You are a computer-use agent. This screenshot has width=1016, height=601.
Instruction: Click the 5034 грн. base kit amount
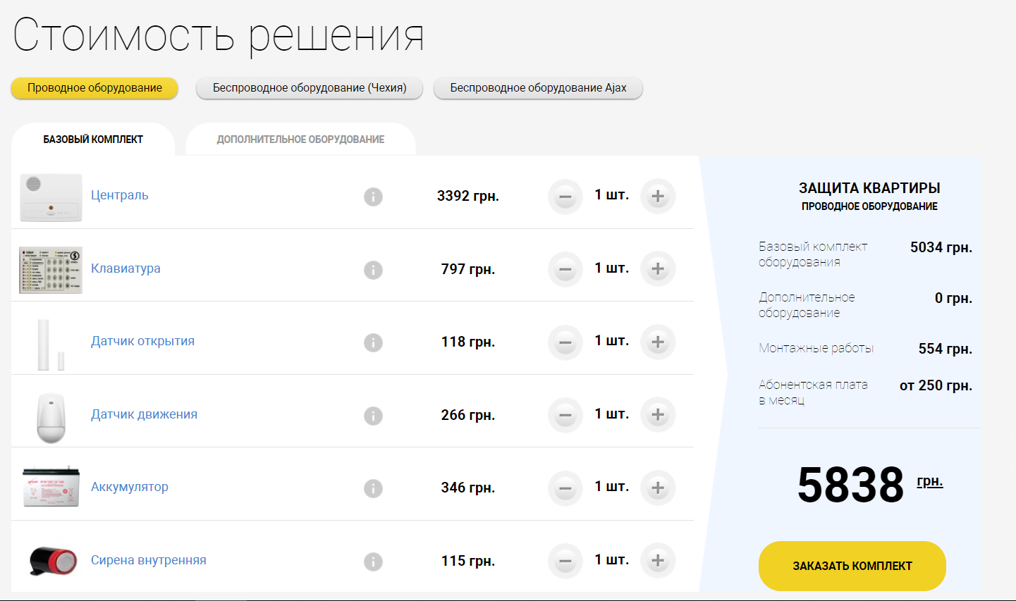click(941, 247)
